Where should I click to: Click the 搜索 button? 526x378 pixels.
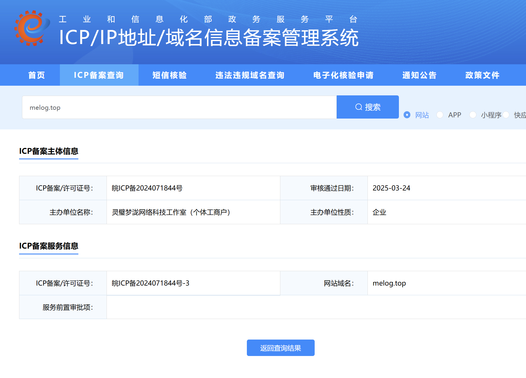tap(367, 107)
